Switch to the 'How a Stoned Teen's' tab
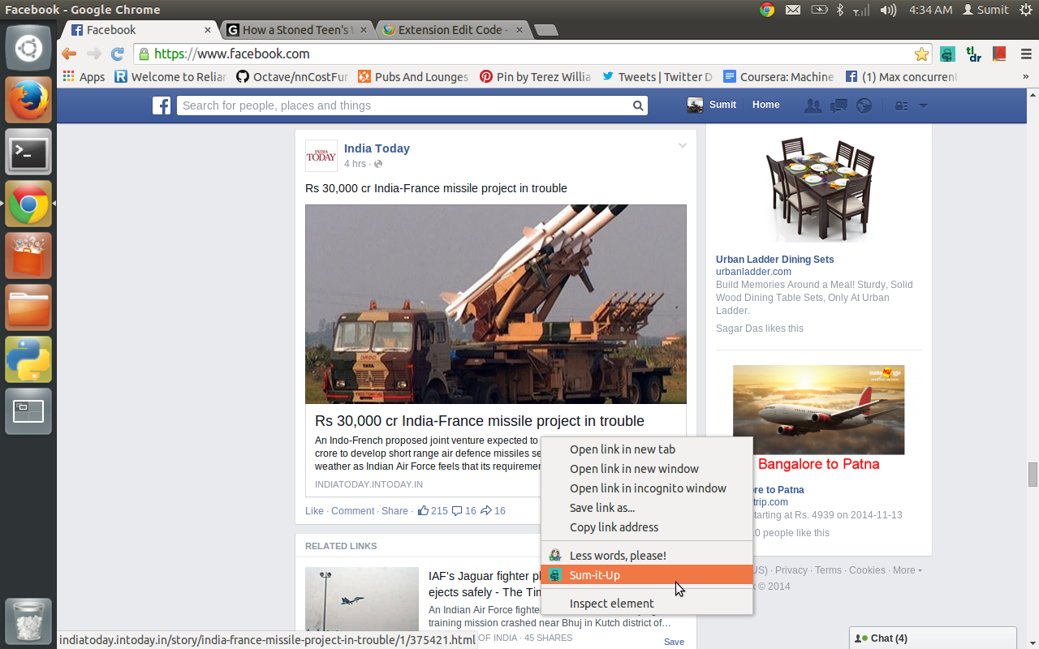This screenshot has width=1039, height=649. coord(296,30)
